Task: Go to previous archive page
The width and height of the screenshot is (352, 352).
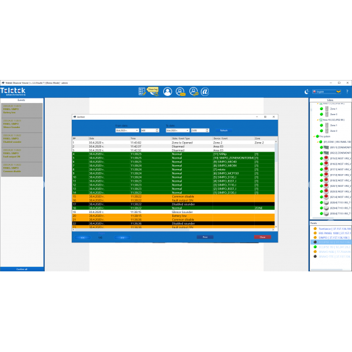Action: pyautogui.click(x=83, y=237)
